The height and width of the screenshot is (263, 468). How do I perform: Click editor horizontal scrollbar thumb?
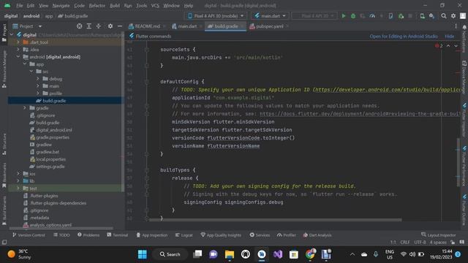275,220
